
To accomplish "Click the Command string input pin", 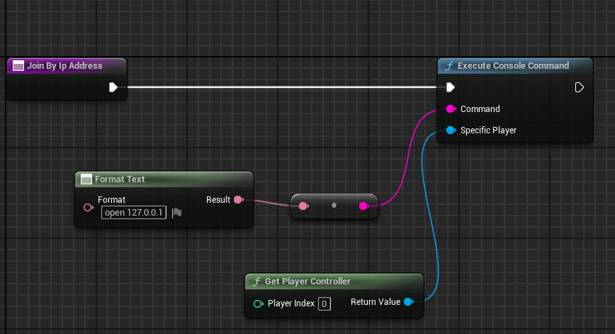I will (451, 108).
